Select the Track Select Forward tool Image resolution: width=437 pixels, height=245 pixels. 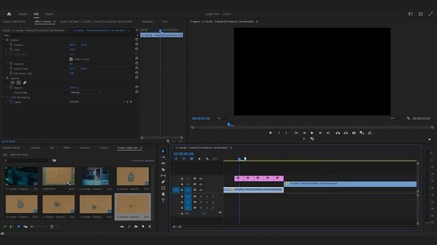[x=163, y=157]
